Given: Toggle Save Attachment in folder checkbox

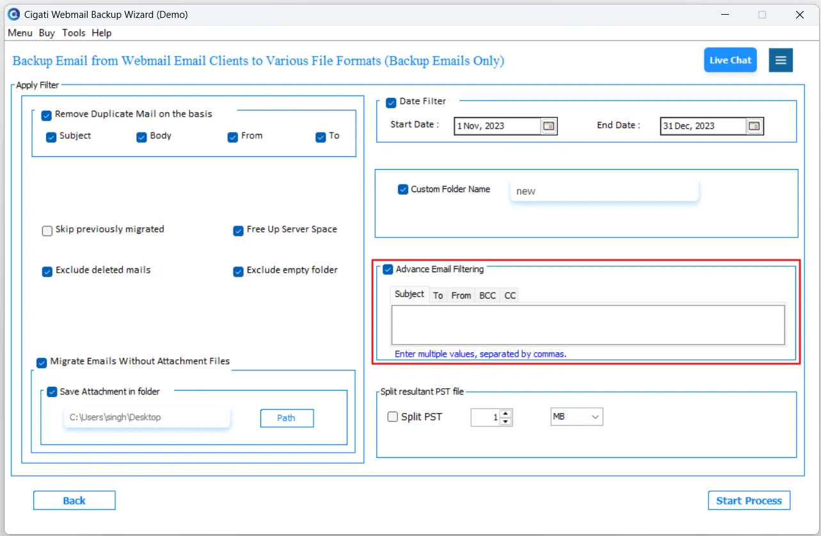Looking at the screenshot, I should 52,393.
